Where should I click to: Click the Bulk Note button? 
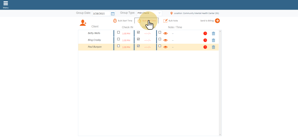click(x=170, y=21)
